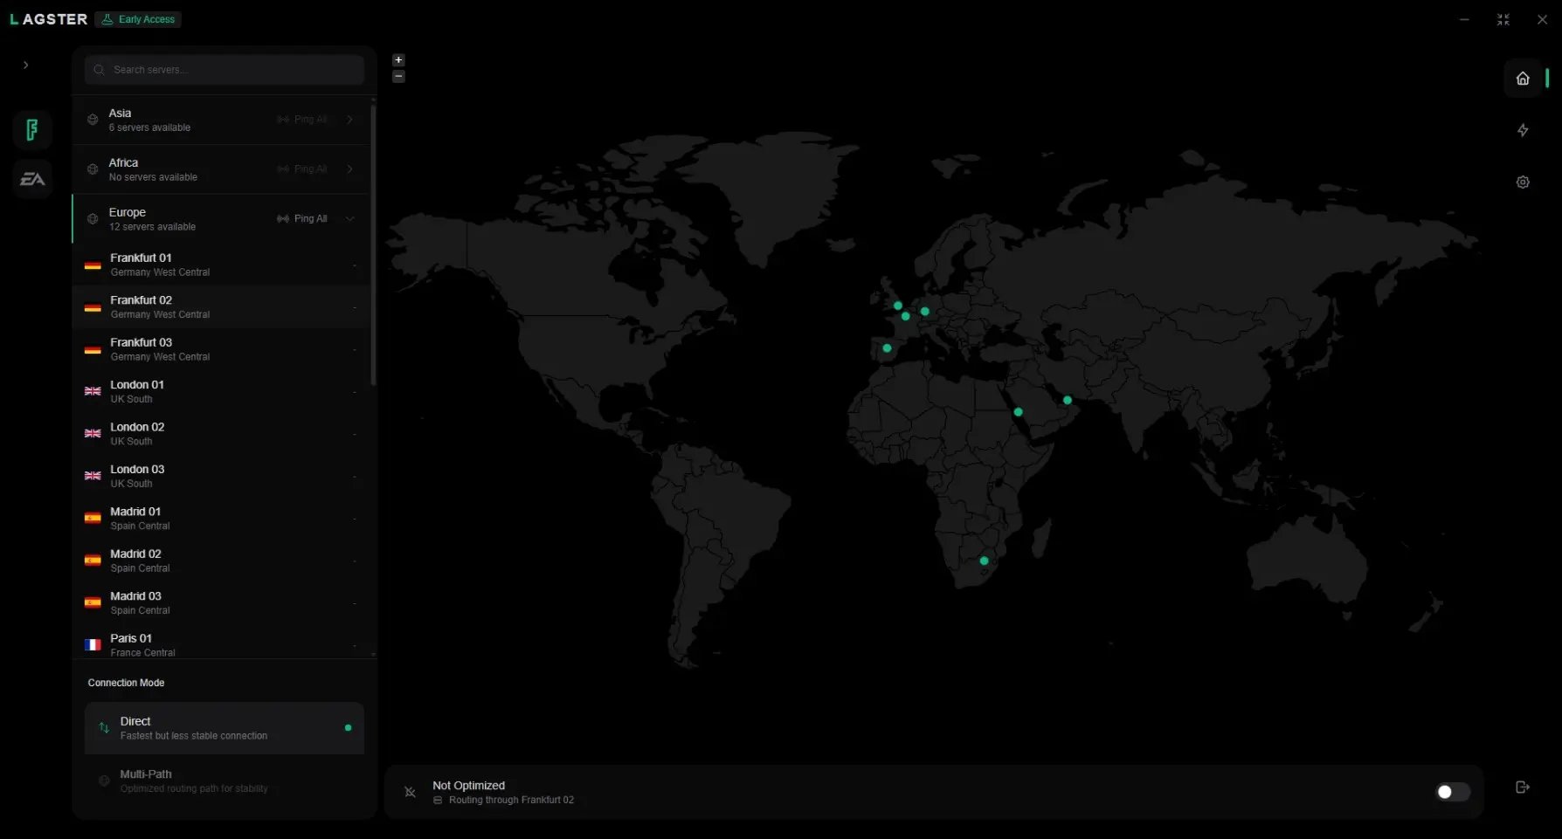
Task: Open Settings via the gear icon
Action: tap(1523, 182)
